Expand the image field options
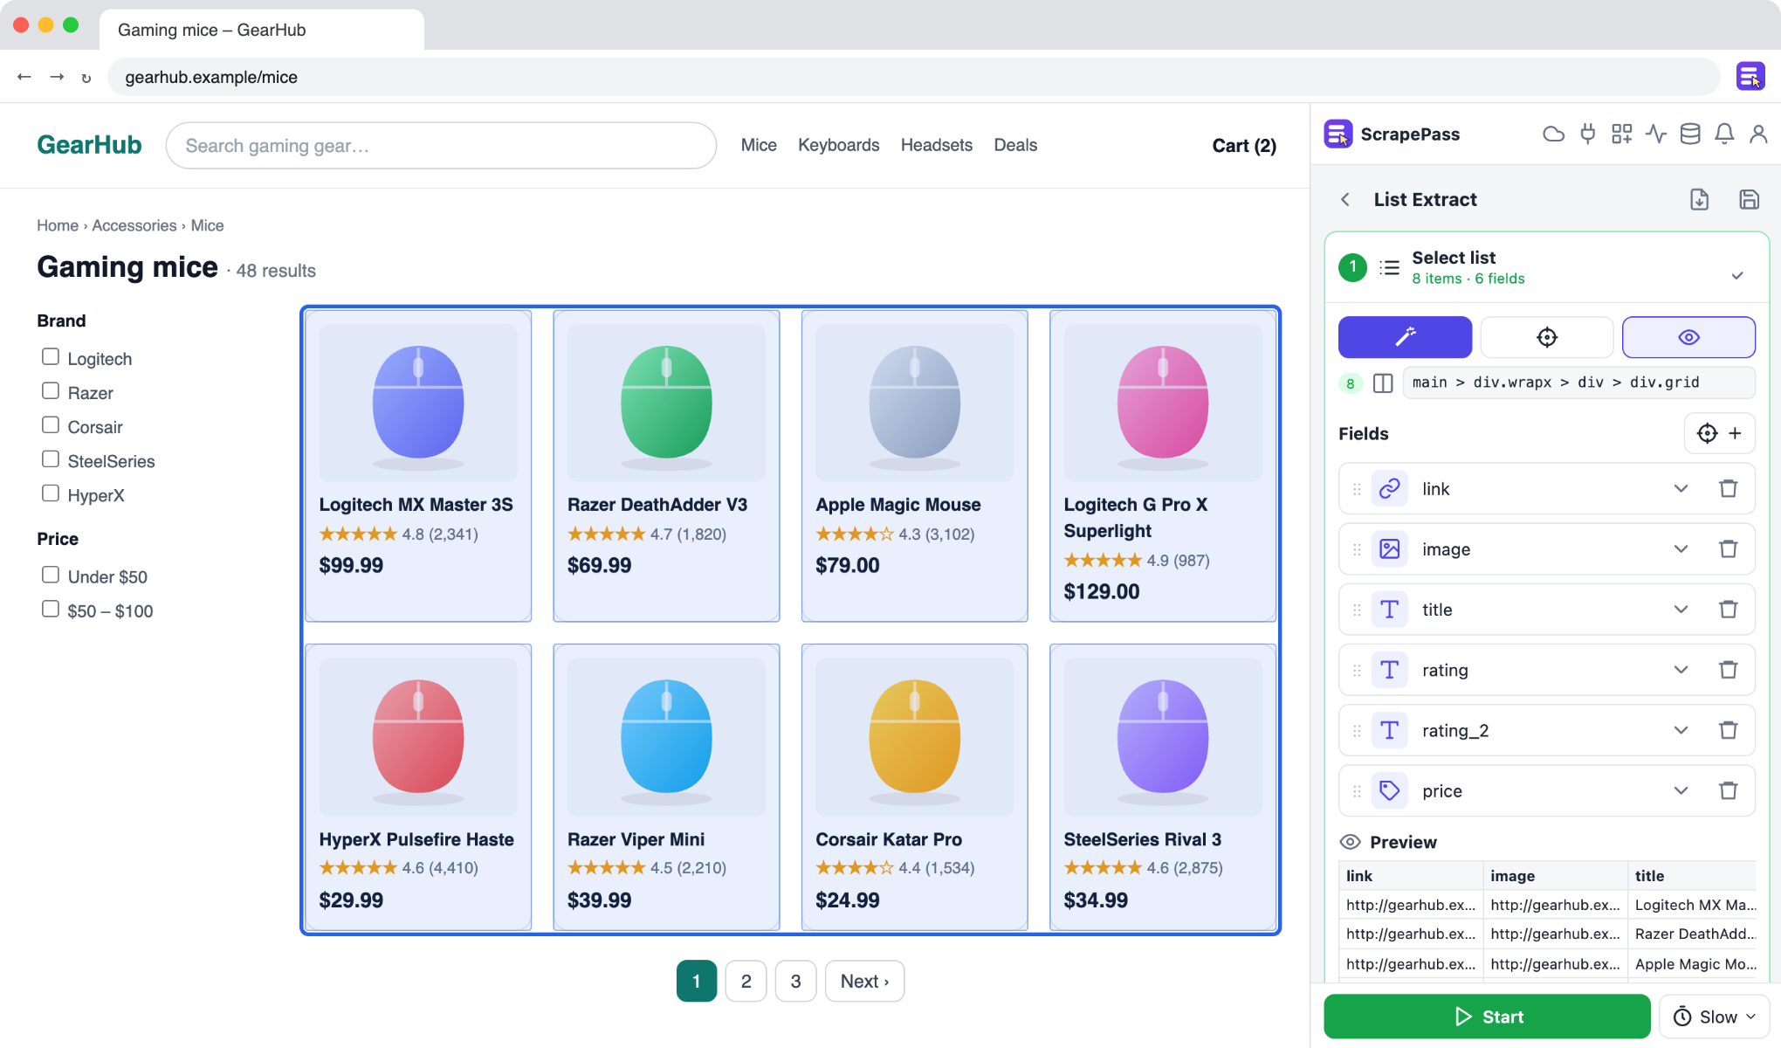This screenshot has height=1048, width=1781. 1681,549
